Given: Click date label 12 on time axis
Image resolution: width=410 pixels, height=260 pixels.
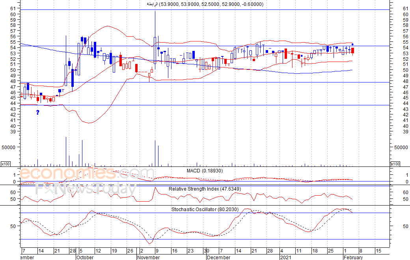Looking at the screenshot, I should click(98, 251).
